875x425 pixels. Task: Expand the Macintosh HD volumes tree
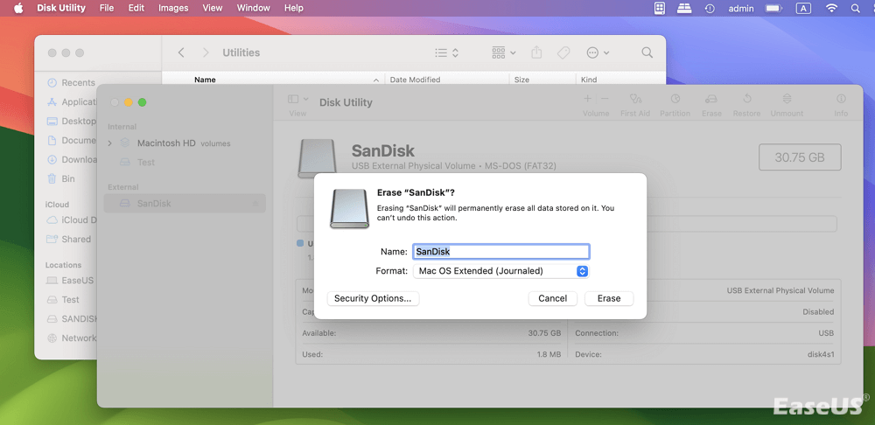click(x=110, y=143)
